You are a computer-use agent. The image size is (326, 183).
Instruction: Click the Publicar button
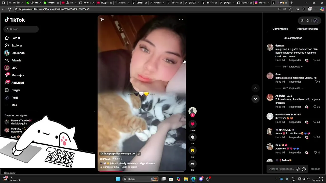pos(315,169)
